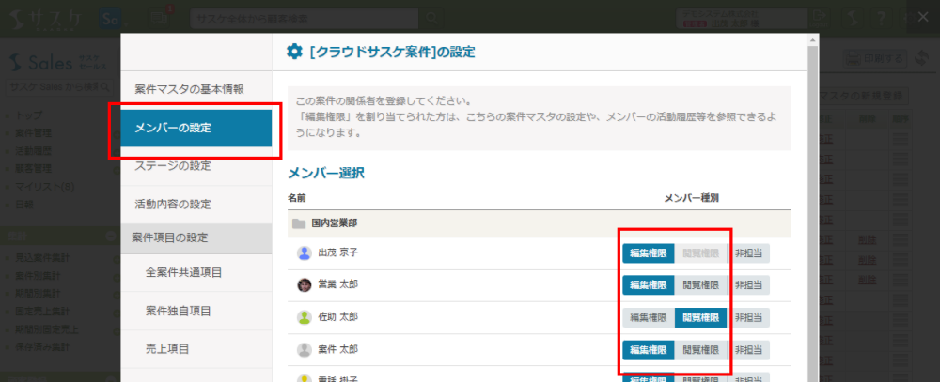This screenshot has width=940, height=382.
Task: Set 営業 太郎 to 編集権限
Action: pyautogui.click(x=648, y=285)
